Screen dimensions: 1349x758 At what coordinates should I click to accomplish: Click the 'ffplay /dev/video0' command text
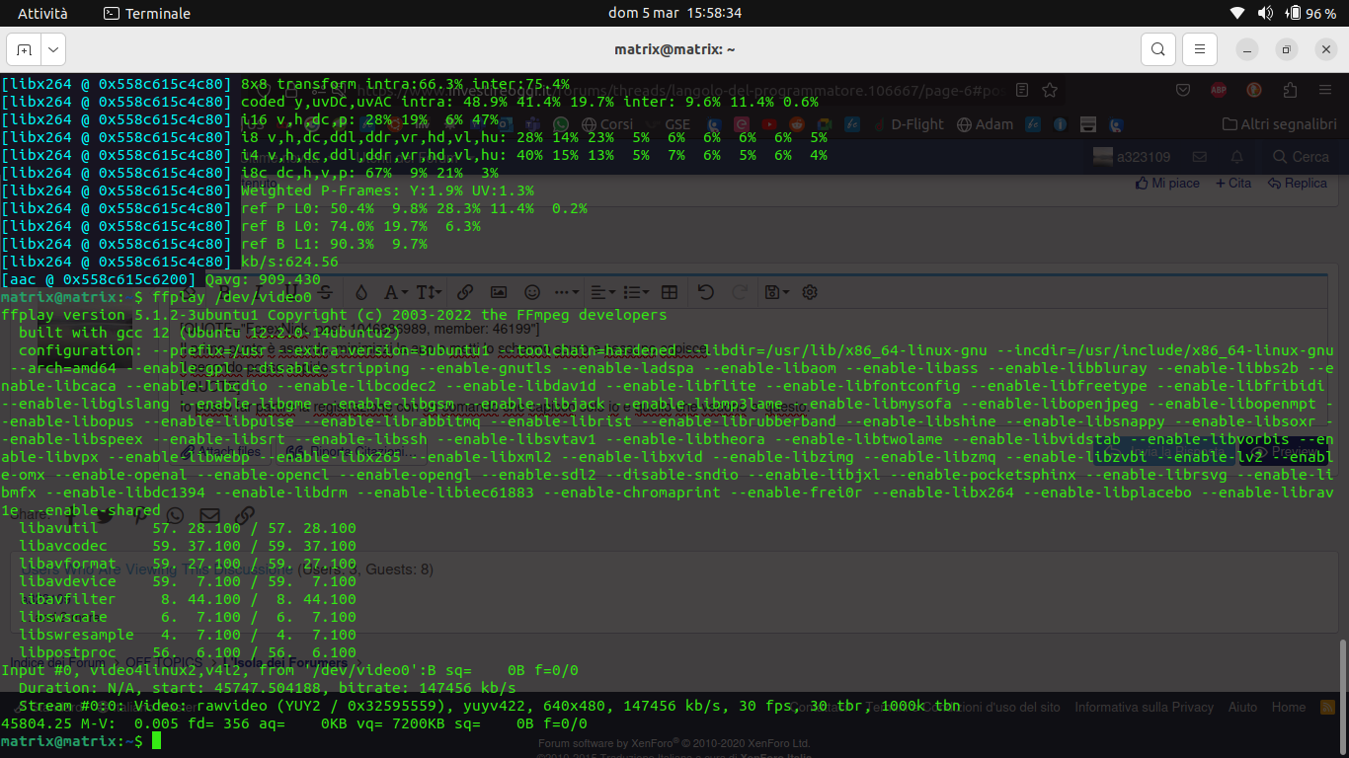tap(232, 297)
